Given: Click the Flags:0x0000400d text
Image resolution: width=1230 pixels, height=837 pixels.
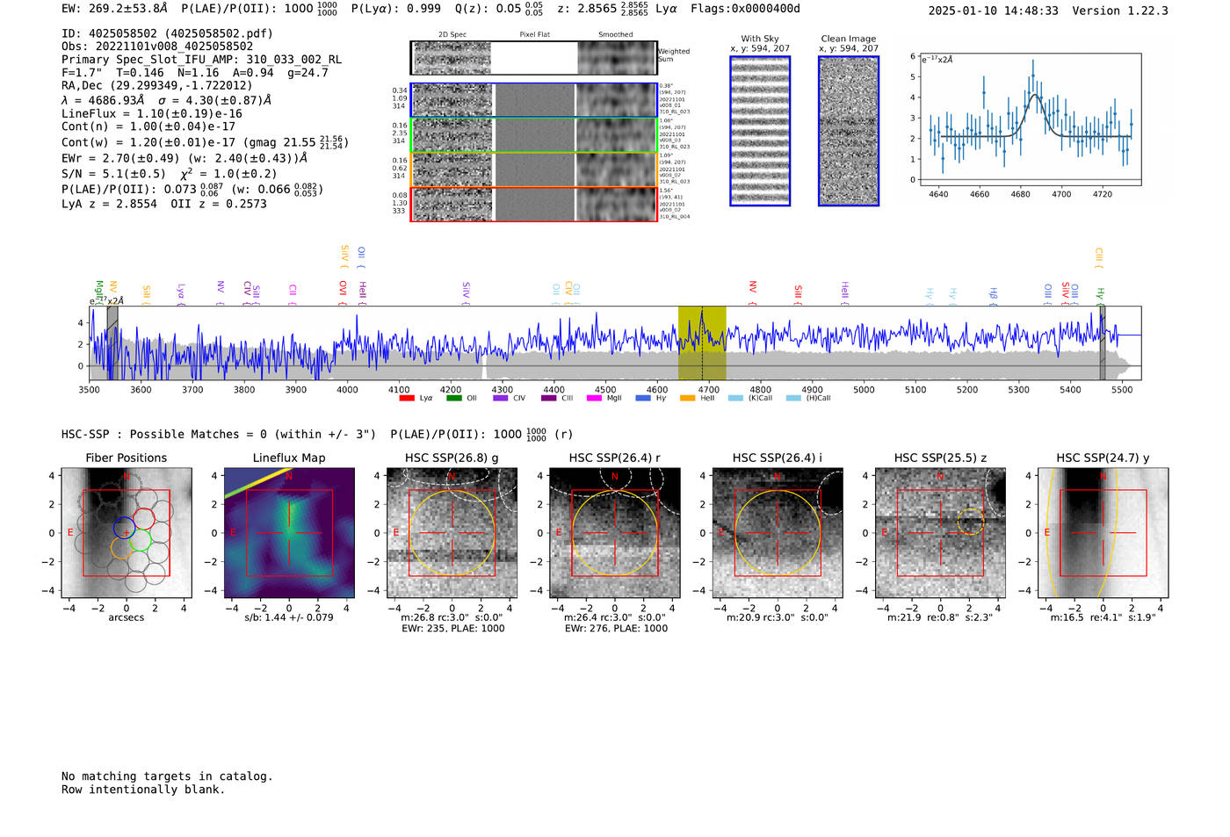Looking at the screenshot, I should [745, 9].
